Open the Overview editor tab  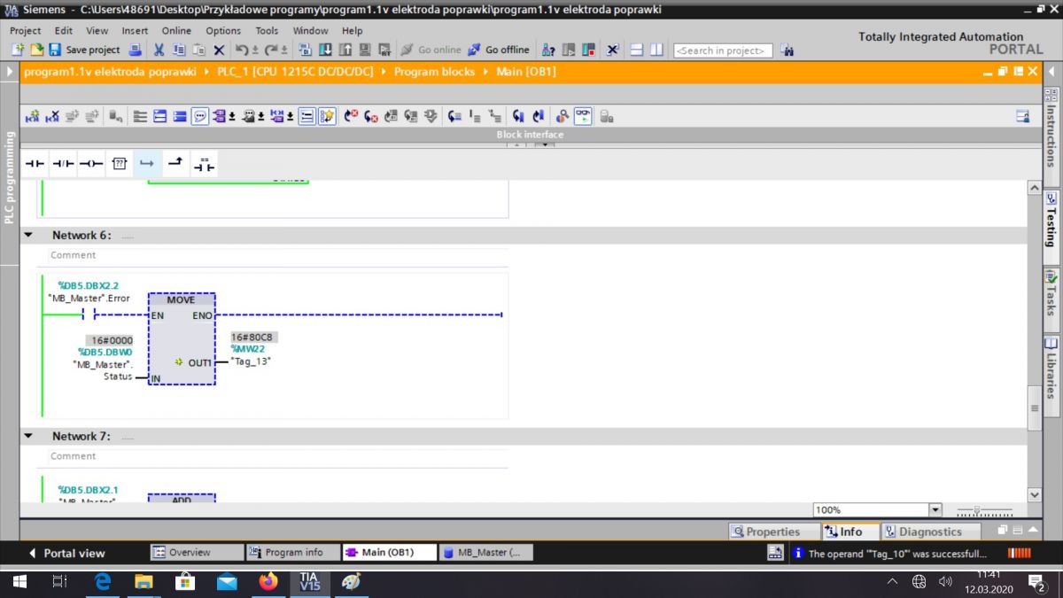[196, 552]
